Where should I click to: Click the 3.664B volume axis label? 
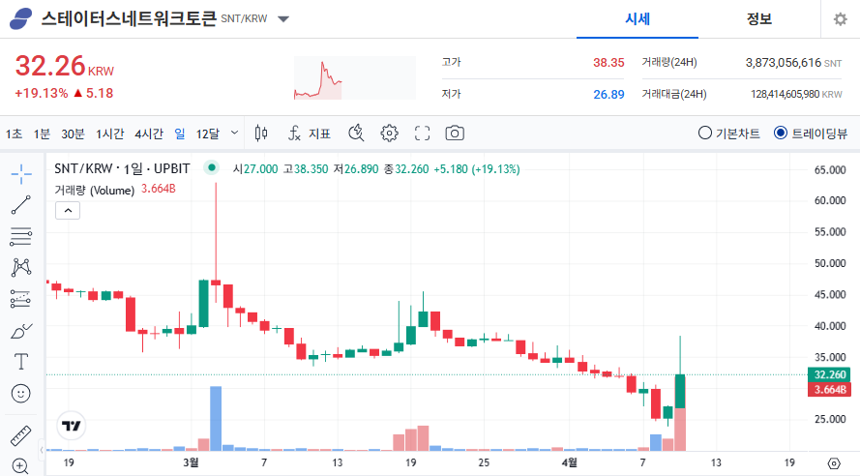(830, 390)
